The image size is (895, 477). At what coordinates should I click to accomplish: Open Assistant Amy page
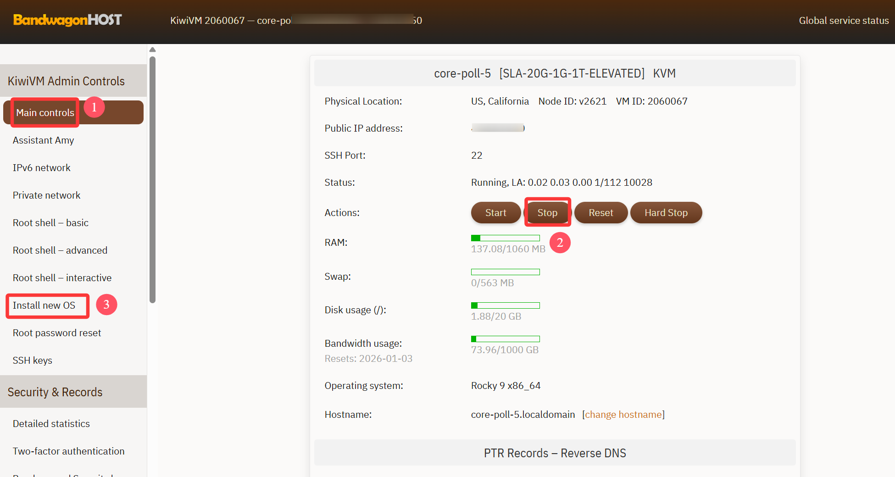pyautogui.click(x=43, y=140)
